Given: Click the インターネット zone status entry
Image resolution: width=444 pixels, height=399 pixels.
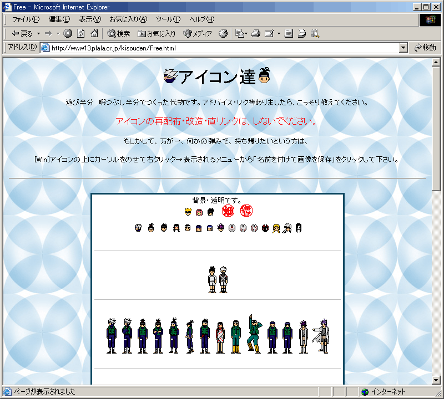Looking at the screenshot, I should [384, 392].
